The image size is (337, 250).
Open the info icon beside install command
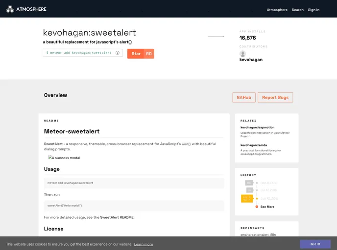point(118,53)
